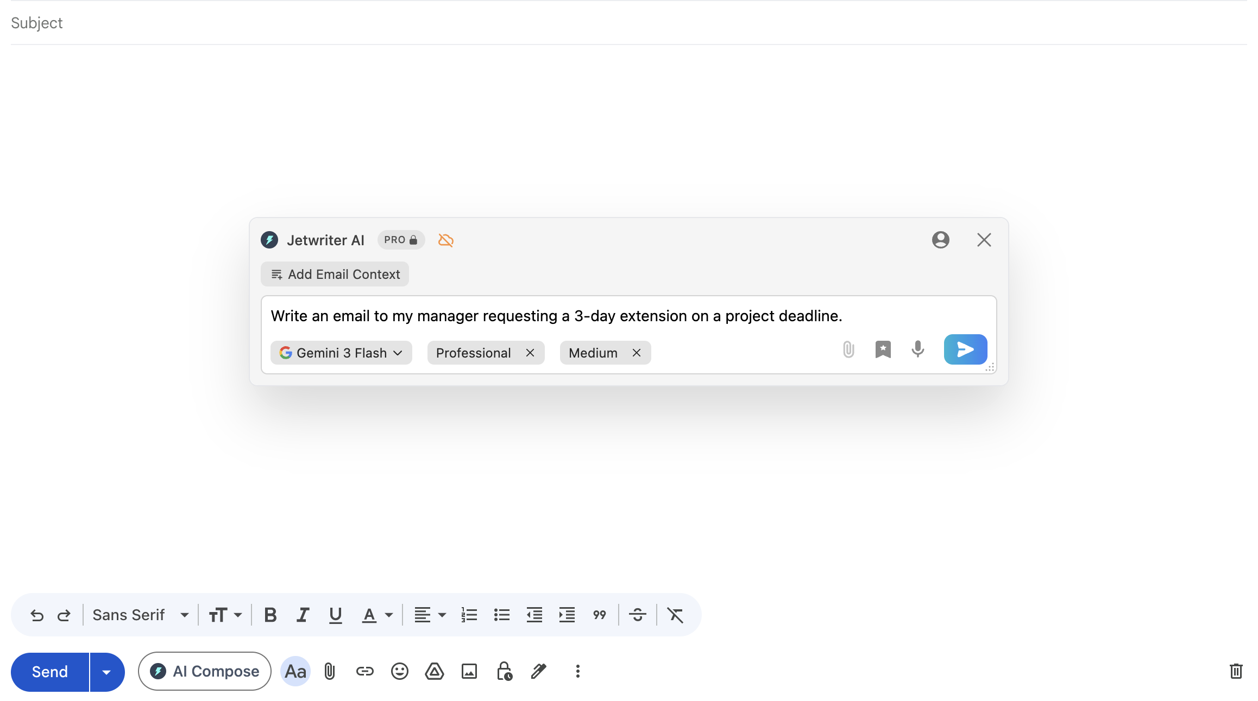
Task: Toggle italic formatting
Action: (303, 615)
